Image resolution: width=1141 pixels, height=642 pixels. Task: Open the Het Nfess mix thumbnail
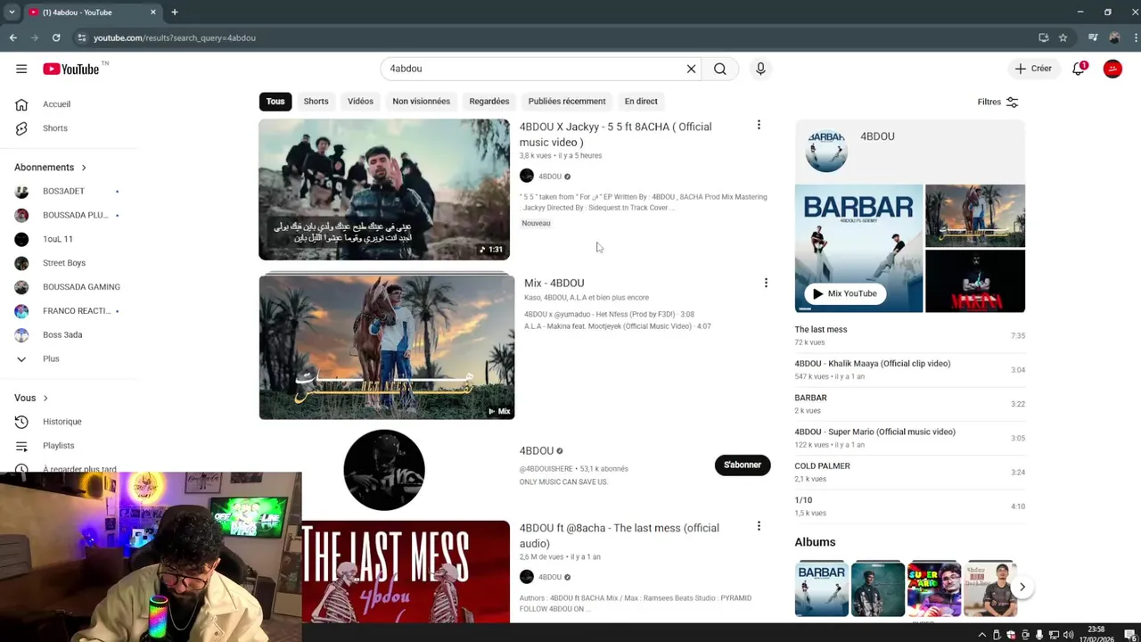coord(387,347)
